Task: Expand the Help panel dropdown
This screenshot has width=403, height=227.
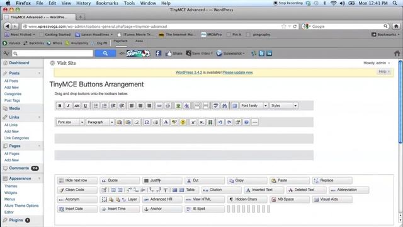Action: (384, 71)
